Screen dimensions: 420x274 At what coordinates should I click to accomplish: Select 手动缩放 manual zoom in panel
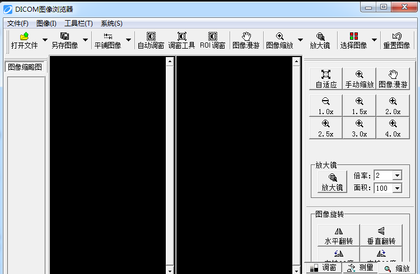point(359,79)
